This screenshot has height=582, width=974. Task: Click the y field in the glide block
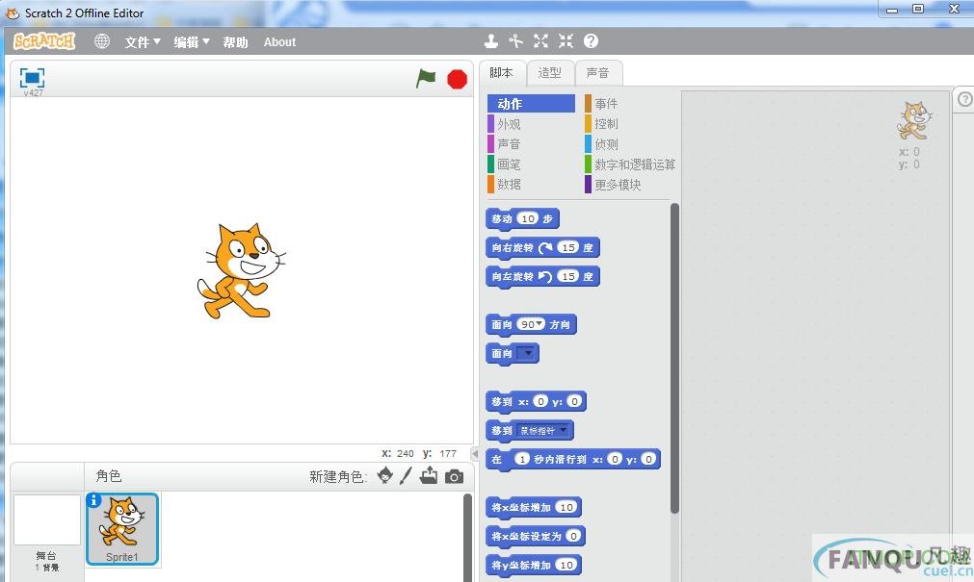point(648,459)
